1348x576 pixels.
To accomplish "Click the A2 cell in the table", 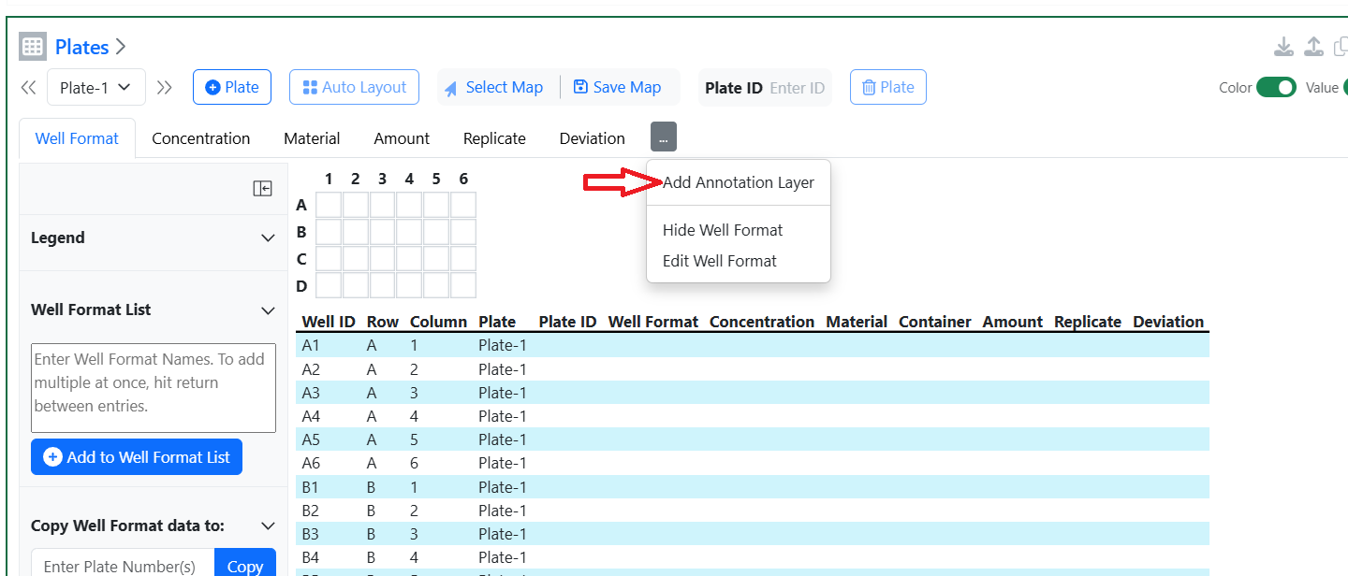I will [311, 369].
